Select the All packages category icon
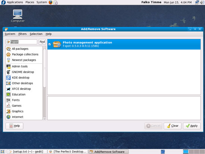This screenshot has width=205, height=154. pyautogui.click(x=9, y=49)
